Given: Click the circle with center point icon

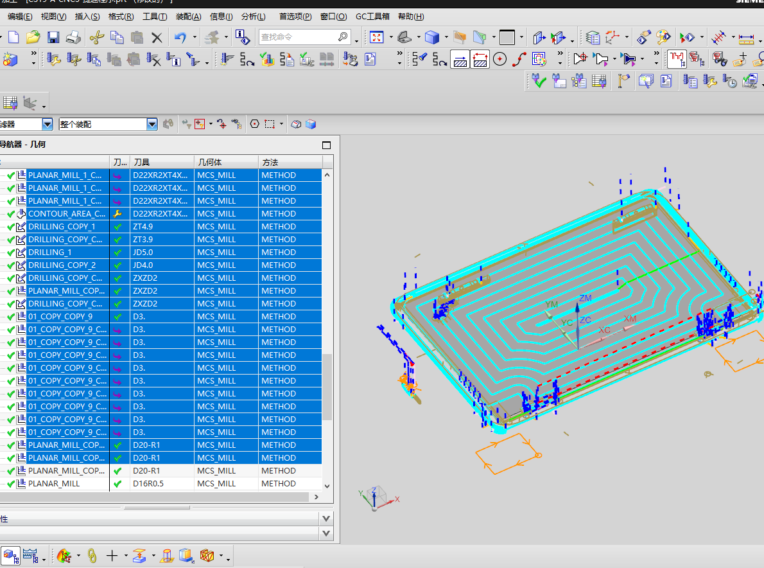Looking at the screenshot, I should pos(499,60).
